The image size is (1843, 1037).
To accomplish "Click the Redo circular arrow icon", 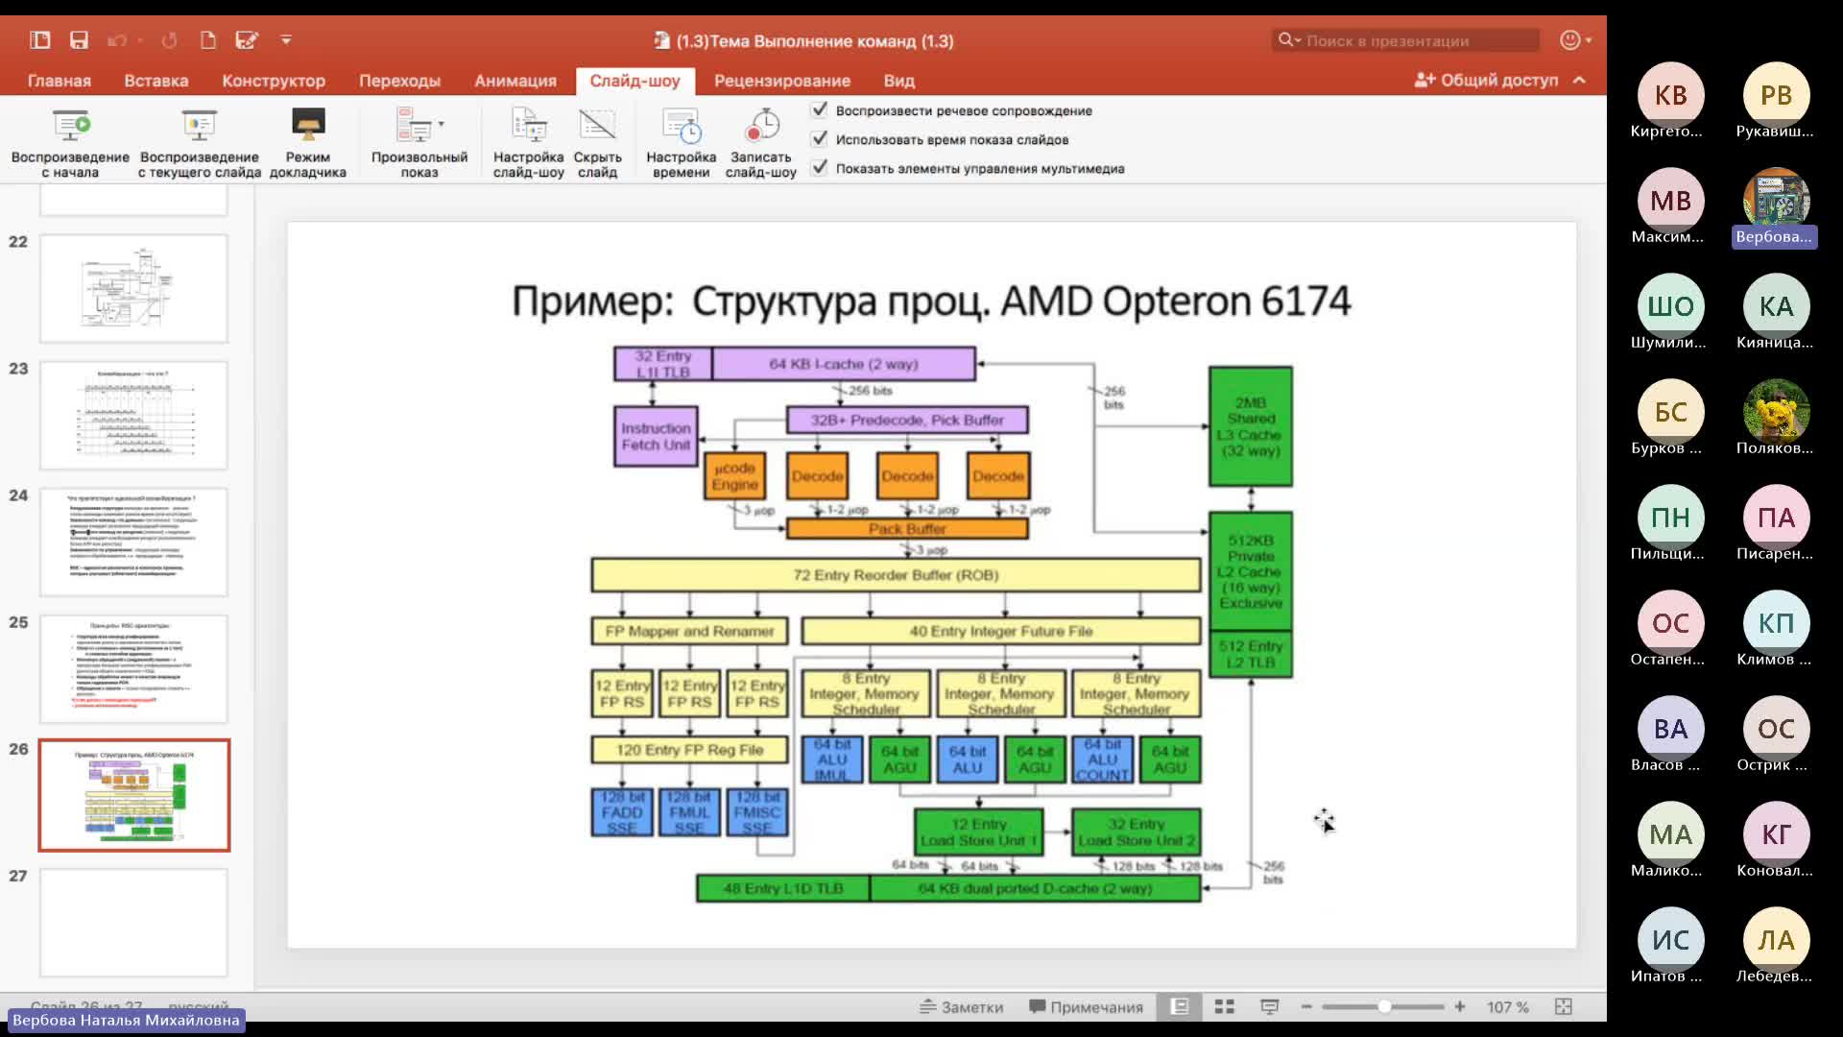I will point(169,40).
